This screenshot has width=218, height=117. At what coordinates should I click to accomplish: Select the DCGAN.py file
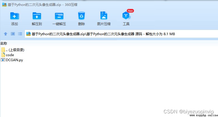tap(12, 60)
